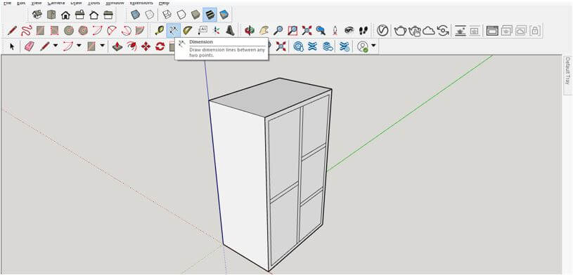This screenshot has width=573, height=275.
Task: Select the Text label tool
Action: (202, 30)
